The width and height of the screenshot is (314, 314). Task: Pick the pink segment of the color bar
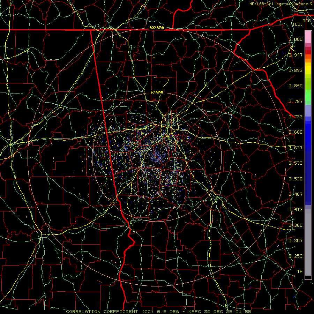point(308,37)
